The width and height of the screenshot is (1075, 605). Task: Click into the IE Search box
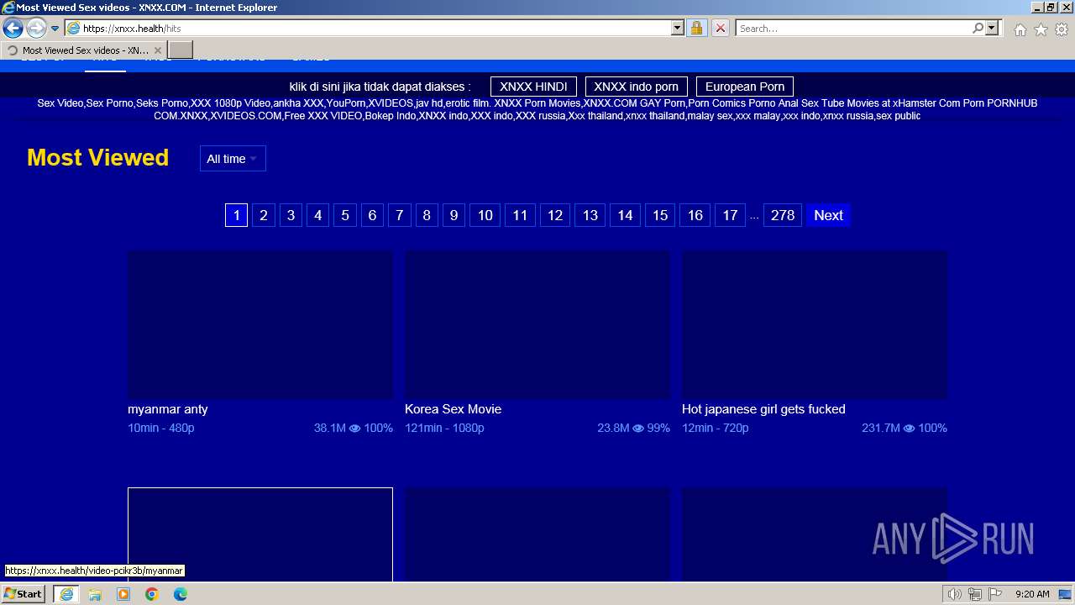pyautogui.click(x=854, y=29)
